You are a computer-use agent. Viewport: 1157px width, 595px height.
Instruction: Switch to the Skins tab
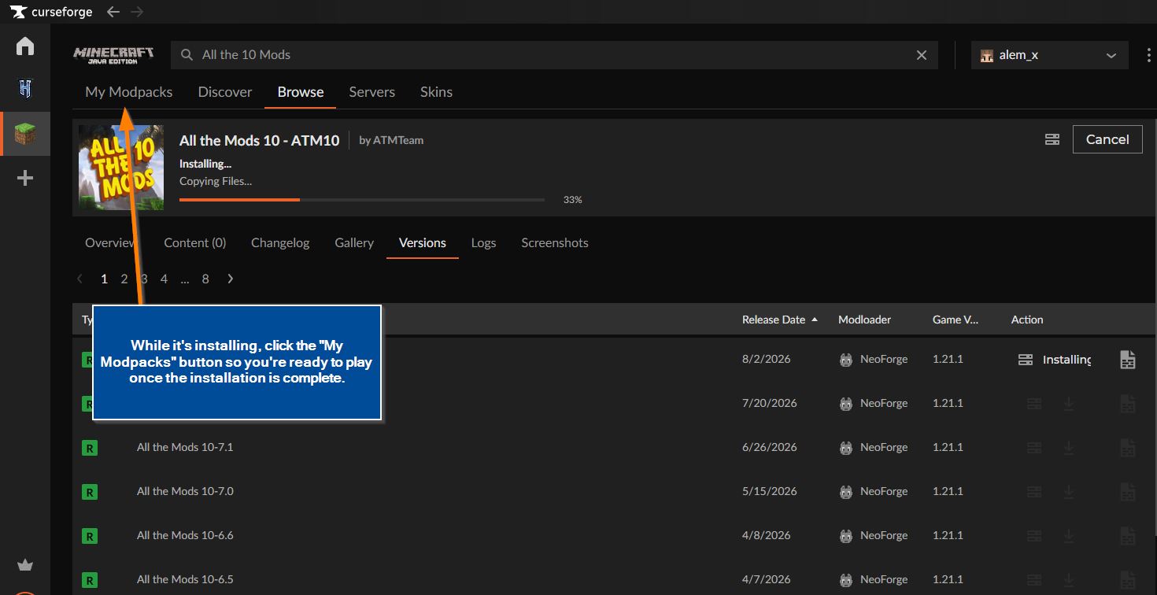tap(436, 92)
